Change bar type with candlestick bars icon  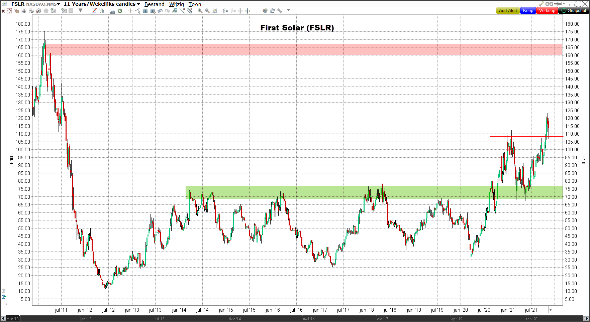(x=102, y=11)
